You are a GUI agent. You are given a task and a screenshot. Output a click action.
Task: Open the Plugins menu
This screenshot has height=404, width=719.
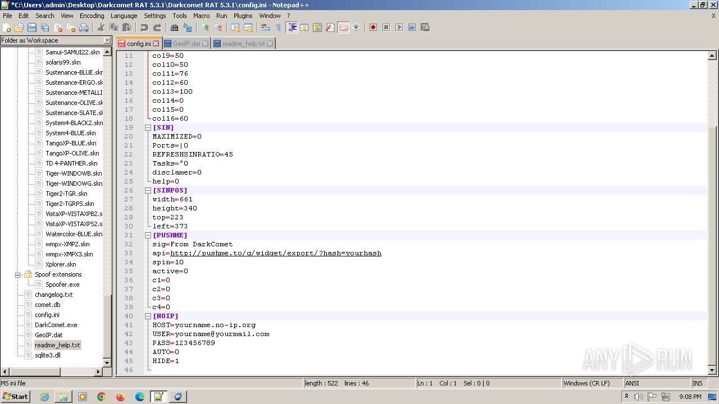click(243, 16)
